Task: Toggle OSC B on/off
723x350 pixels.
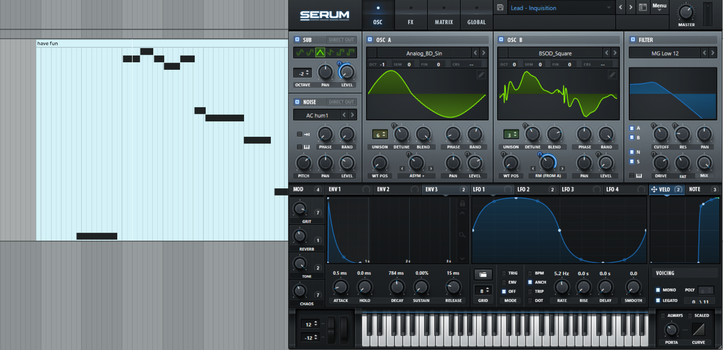Action: [x=501, y=40]
